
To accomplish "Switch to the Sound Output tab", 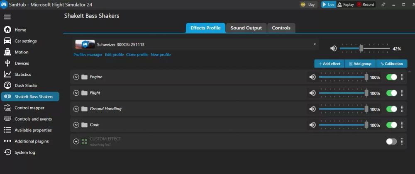I will click(246, 28).
